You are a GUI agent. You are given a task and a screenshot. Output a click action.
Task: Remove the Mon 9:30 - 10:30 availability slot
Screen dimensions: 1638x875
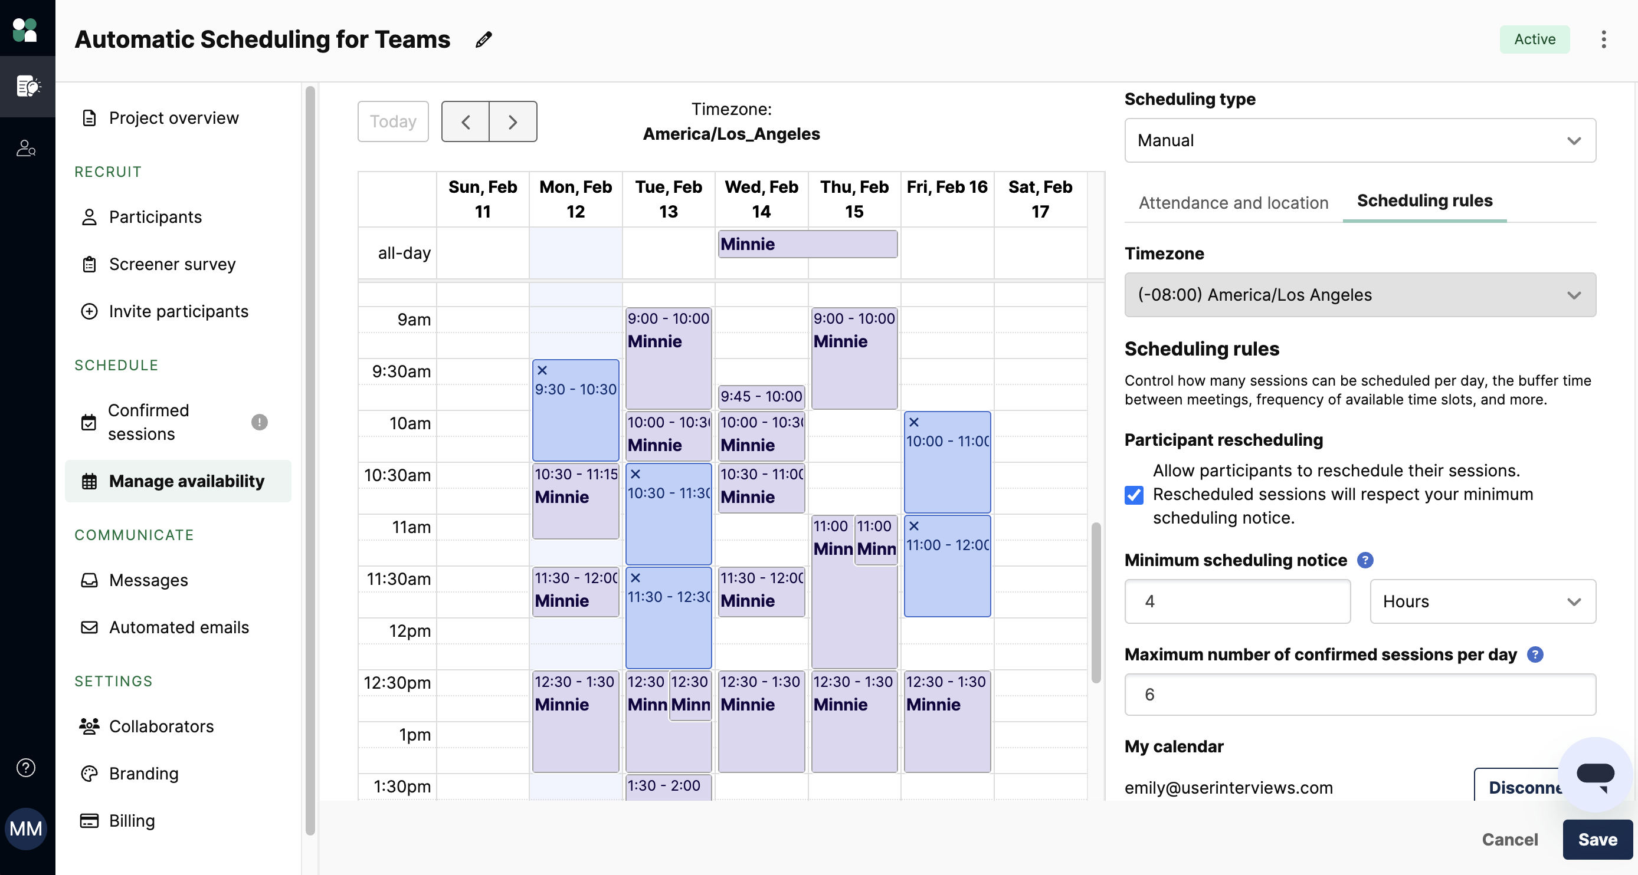[542, 370]
